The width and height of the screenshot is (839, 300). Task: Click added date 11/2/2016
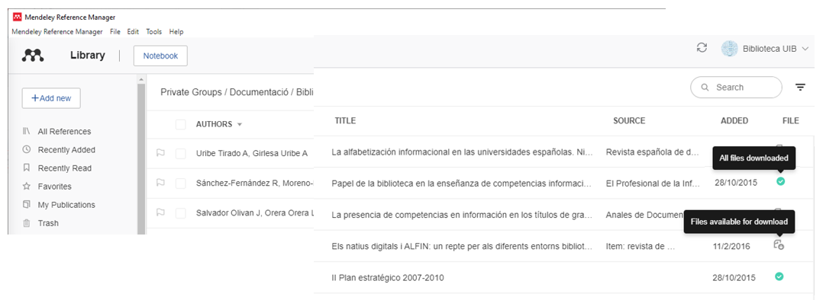coord(731,246)
